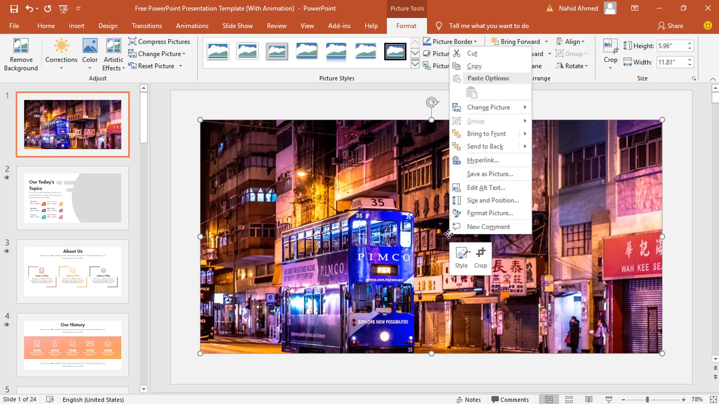Select slide 2 thumbnail Our Today's Topics
The height and width of the screenshot is (404, 719).
73,198
